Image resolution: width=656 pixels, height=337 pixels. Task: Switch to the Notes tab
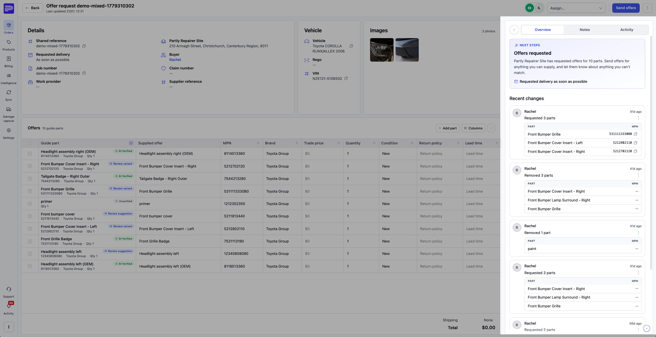tap(585, 30)
